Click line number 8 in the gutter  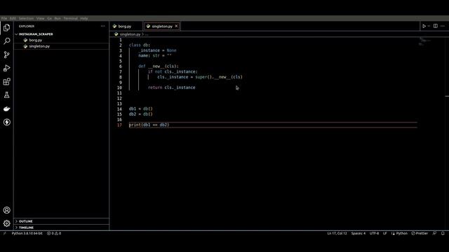click(120, 77)
